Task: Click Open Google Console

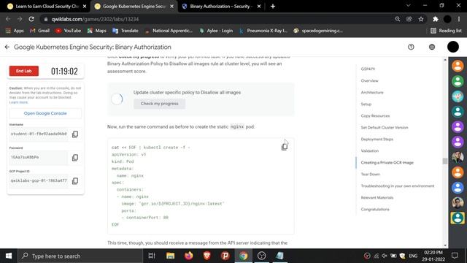Action: pyautogui.click(x=45, y=113)
